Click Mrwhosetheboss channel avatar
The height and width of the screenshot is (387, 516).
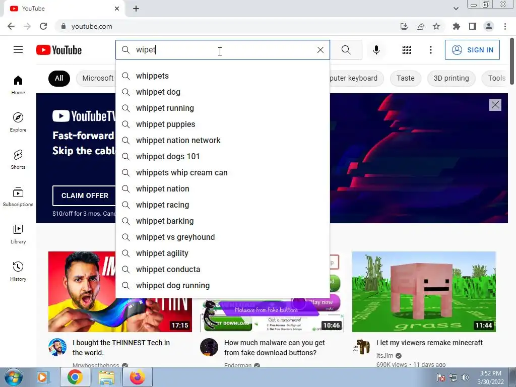click(57, 347)
